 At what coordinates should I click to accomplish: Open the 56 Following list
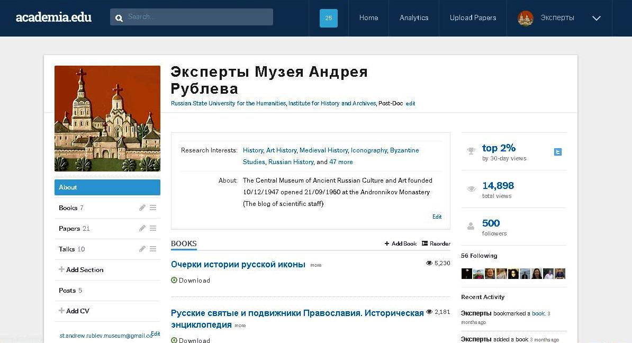coord(479,256)
